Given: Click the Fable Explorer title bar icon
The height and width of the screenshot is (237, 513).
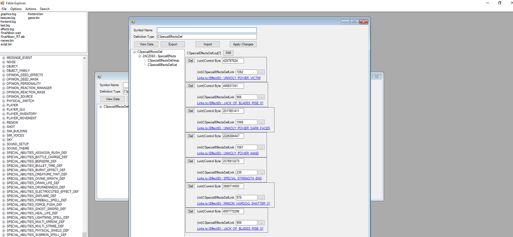Looking at the screenshot, I should tap(3, 3).
